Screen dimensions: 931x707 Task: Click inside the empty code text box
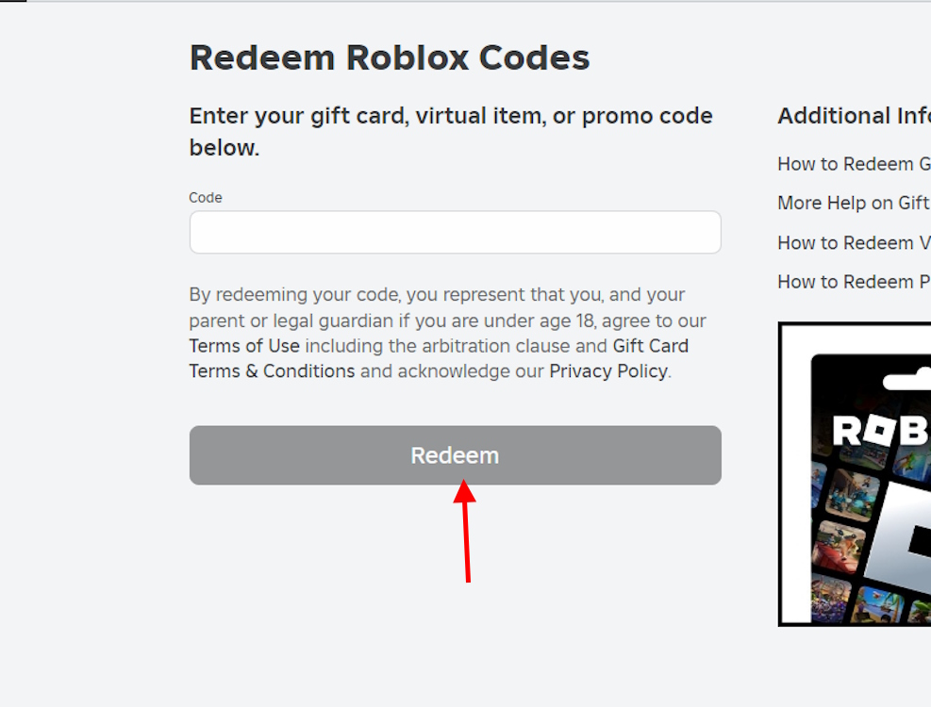pos(455,232)
